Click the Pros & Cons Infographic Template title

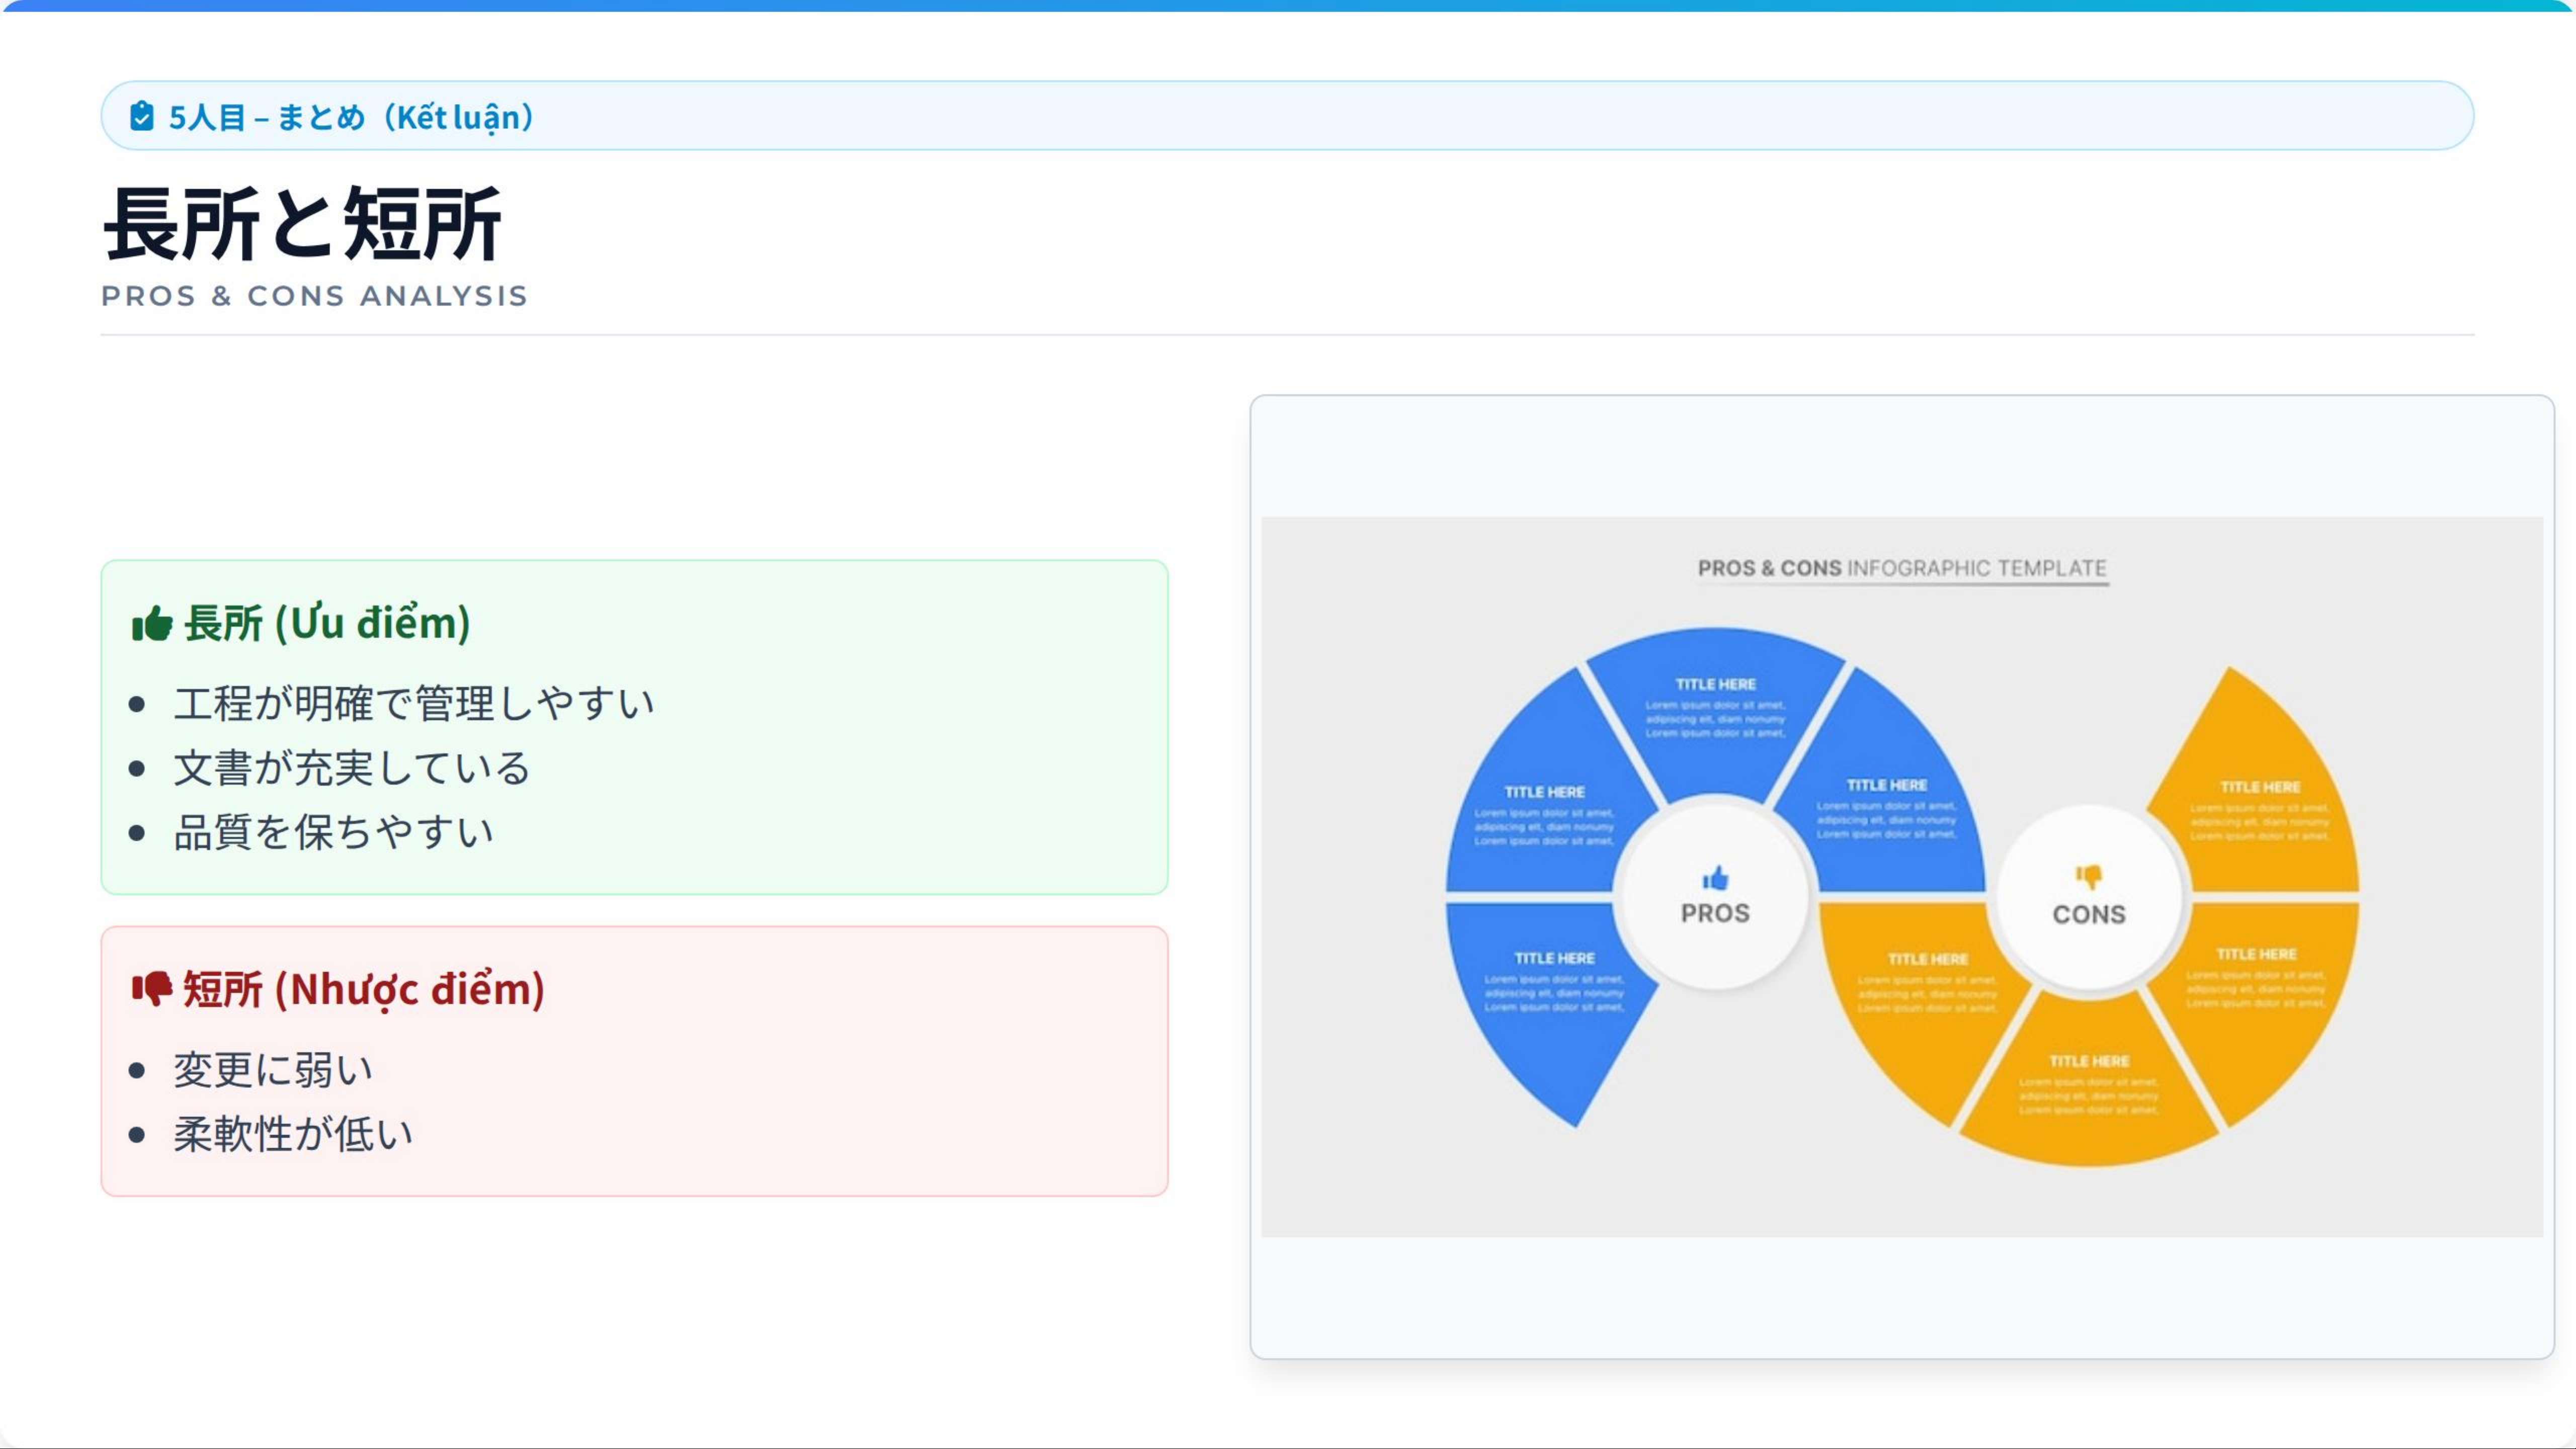click(x=1902, y=568)
